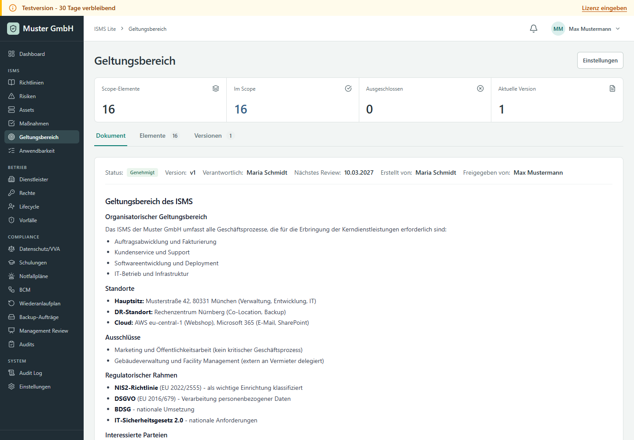Click the Lifecycle user-plus icon

(x=11, y=206)
